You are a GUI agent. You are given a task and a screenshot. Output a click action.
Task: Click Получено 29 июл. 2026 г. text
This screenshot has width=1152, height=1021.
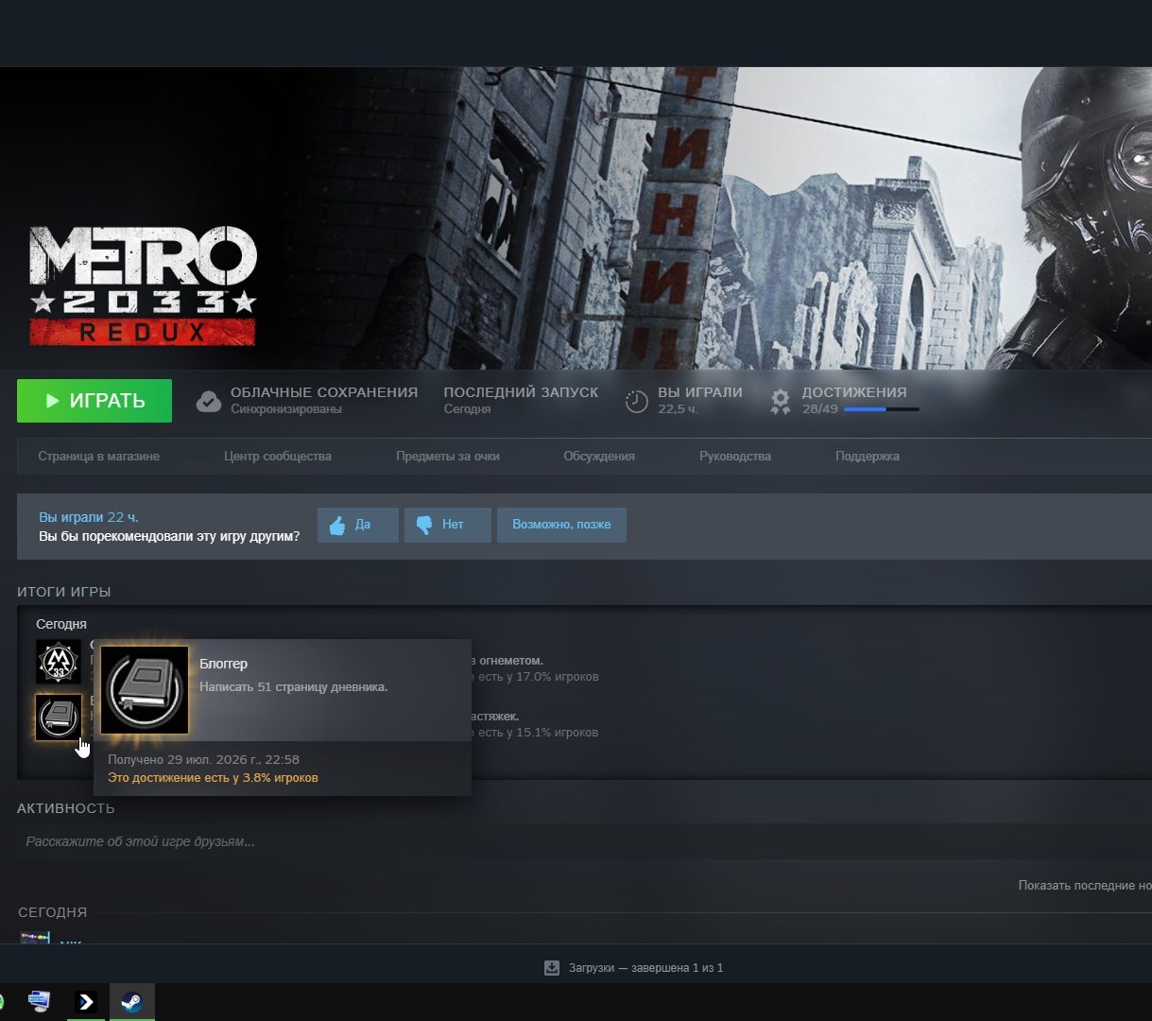coord(204,759)
